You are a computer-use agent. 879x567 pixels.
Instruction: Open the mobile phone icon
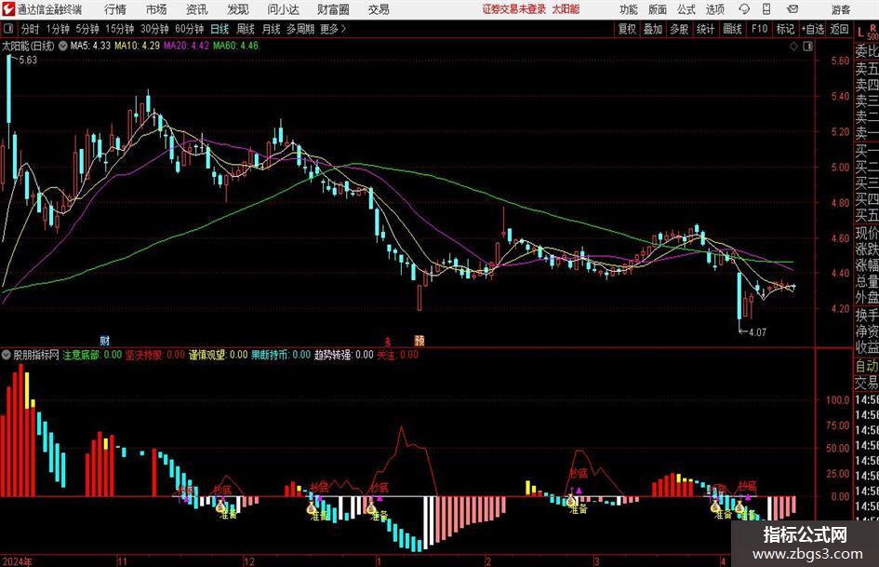tap(766, 9)
